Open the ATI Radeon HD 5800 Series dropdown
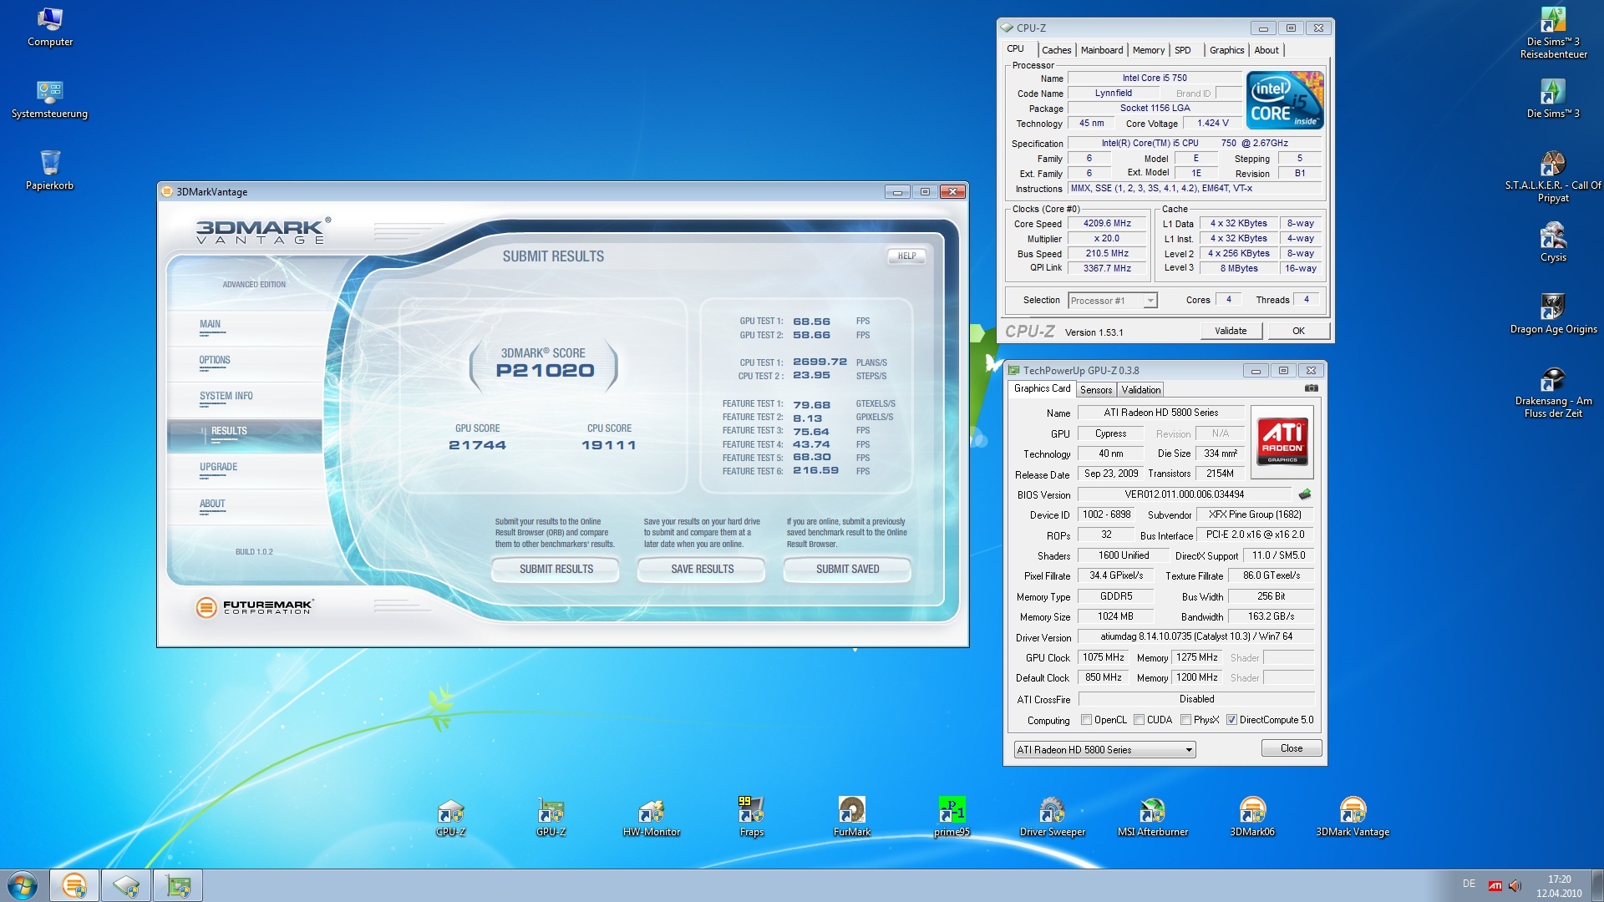The image size is (1604, 902). coord(1104,750)
